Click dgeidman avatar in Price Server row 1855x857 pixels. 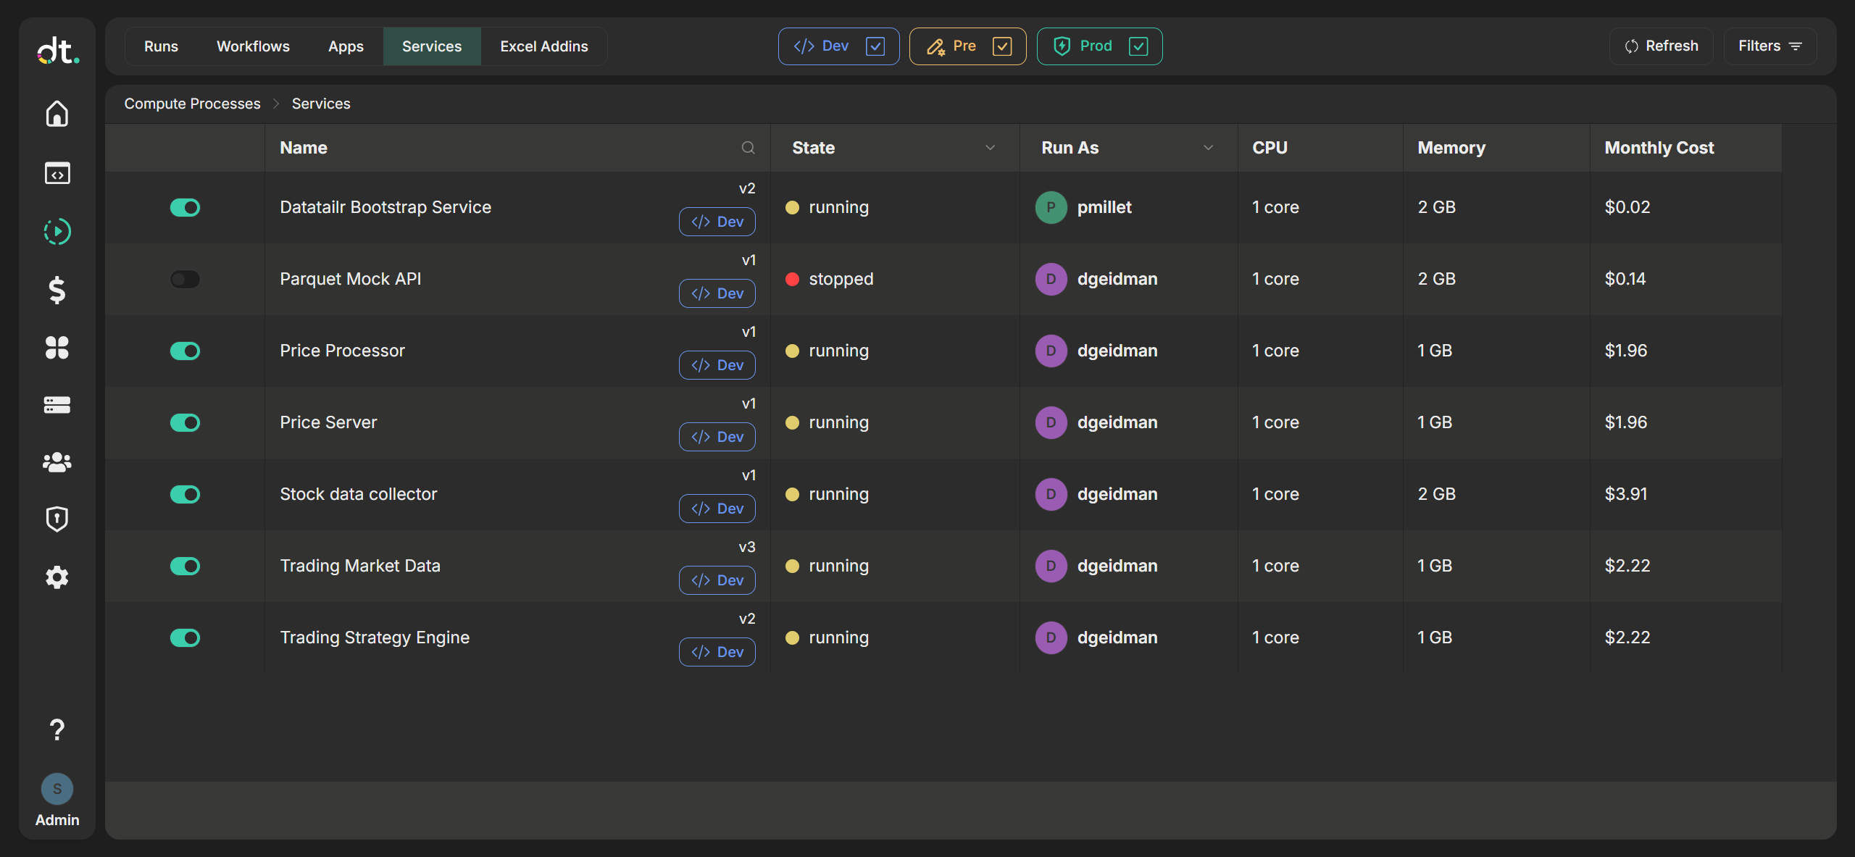coord(1051,422)
